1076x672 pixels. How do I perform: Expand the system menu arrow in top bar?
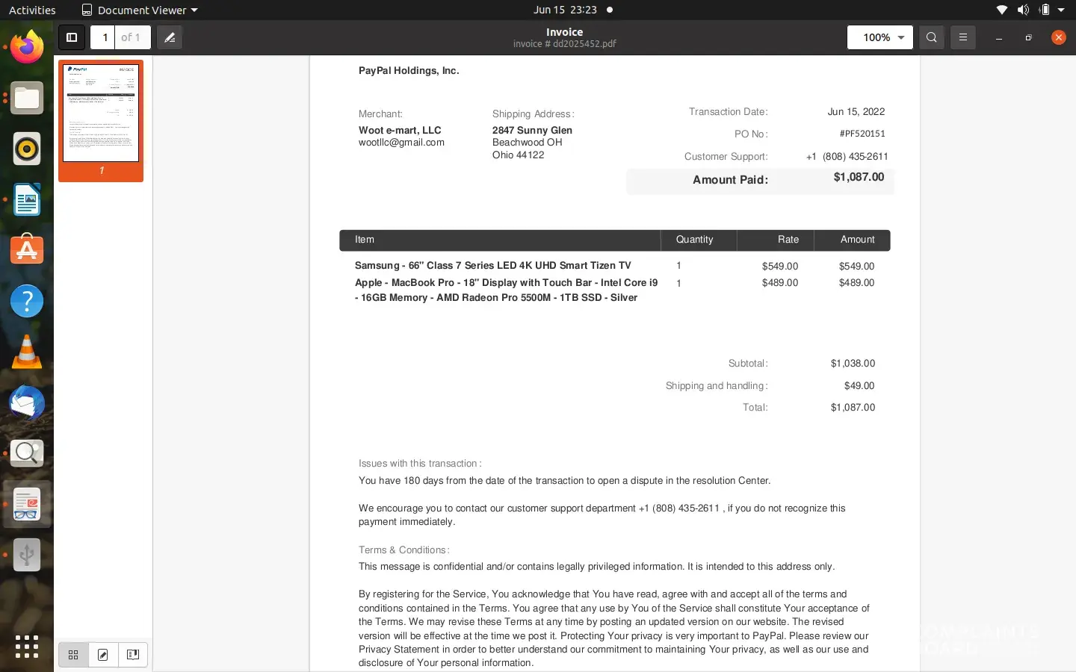point(1061,10)
